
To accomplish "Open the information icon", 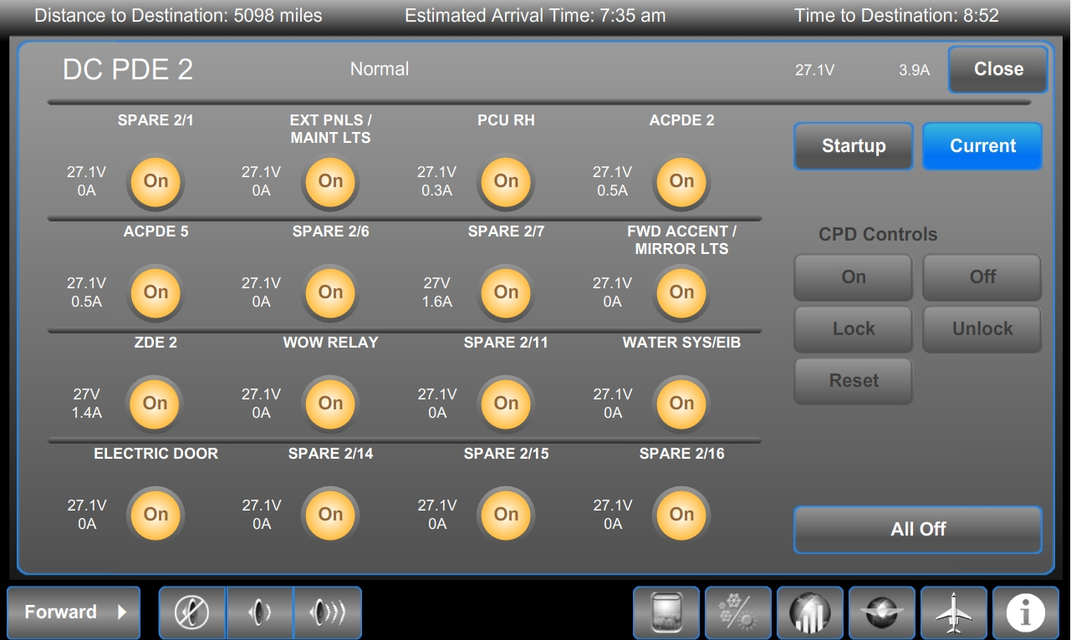I will click(1025, 613).
